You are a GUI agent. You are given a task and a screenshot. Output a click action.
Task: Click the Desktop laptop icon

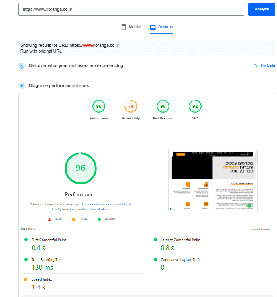point(153,27)
